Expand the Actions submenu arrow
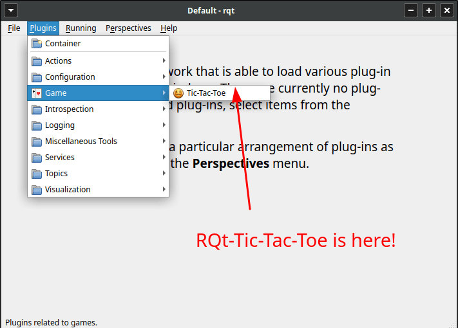 tap(164, 60)
